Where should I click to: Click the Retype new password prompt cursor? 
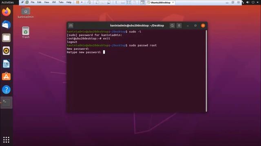pos(104,52)
